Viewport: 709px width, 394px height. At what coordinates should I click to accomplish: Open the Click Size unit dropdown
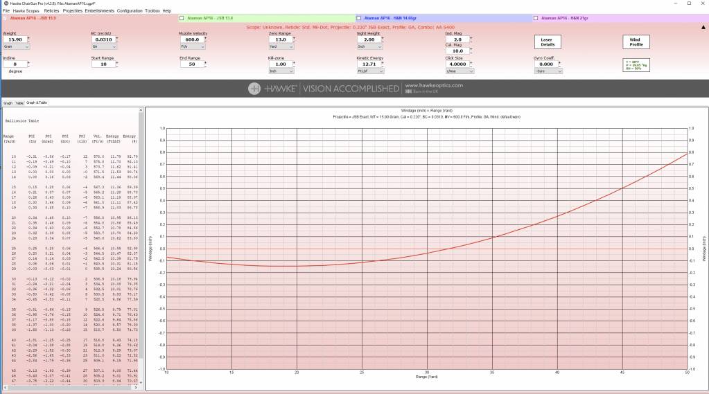pyautogui.click(x=459, y=71)
